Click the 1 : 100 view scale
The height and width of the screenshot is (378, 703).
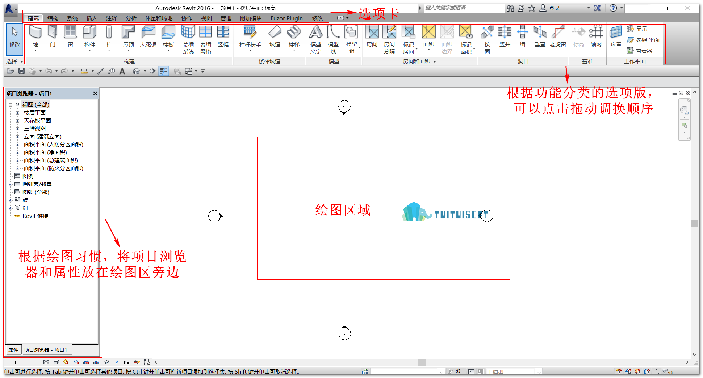[24, 362]
